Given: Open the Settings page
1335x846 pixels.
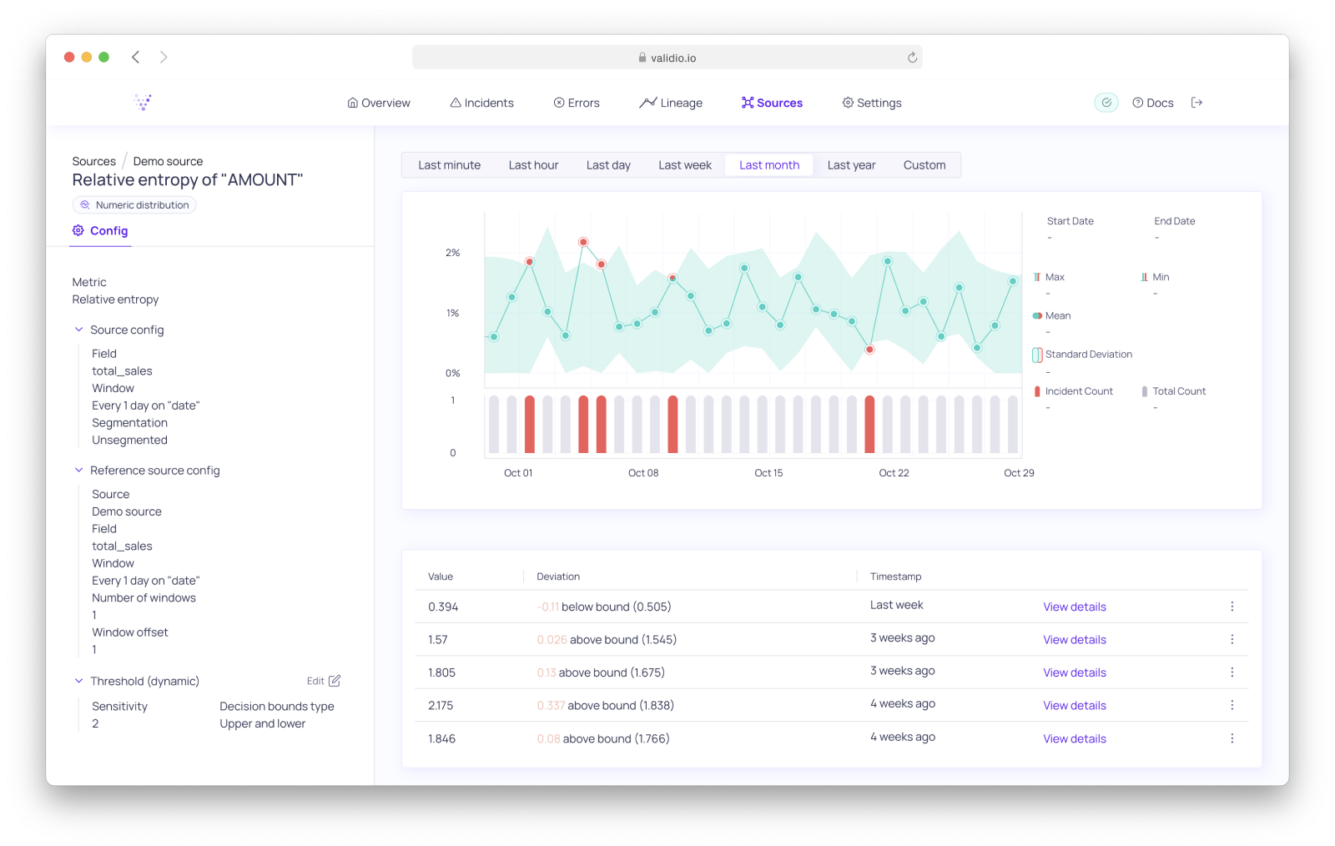Looking at the screenshot, I should point(872,103).
